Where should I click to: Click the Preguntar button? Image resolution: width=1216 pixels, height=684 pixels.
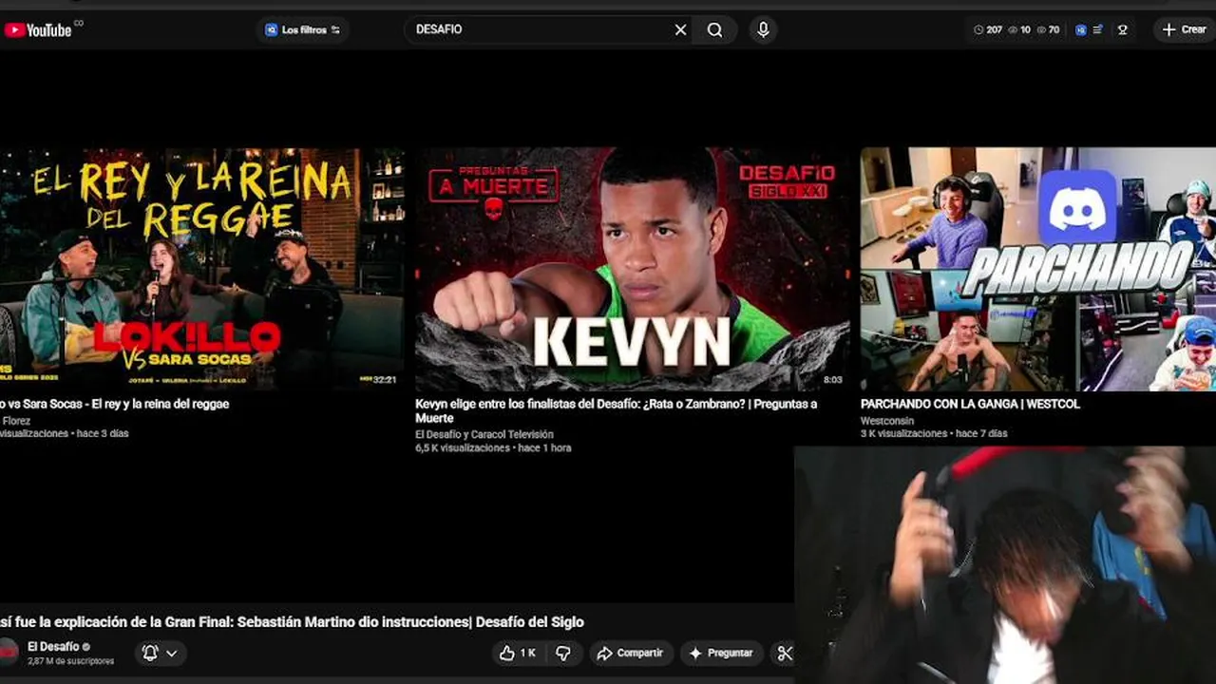pos(722,653)
